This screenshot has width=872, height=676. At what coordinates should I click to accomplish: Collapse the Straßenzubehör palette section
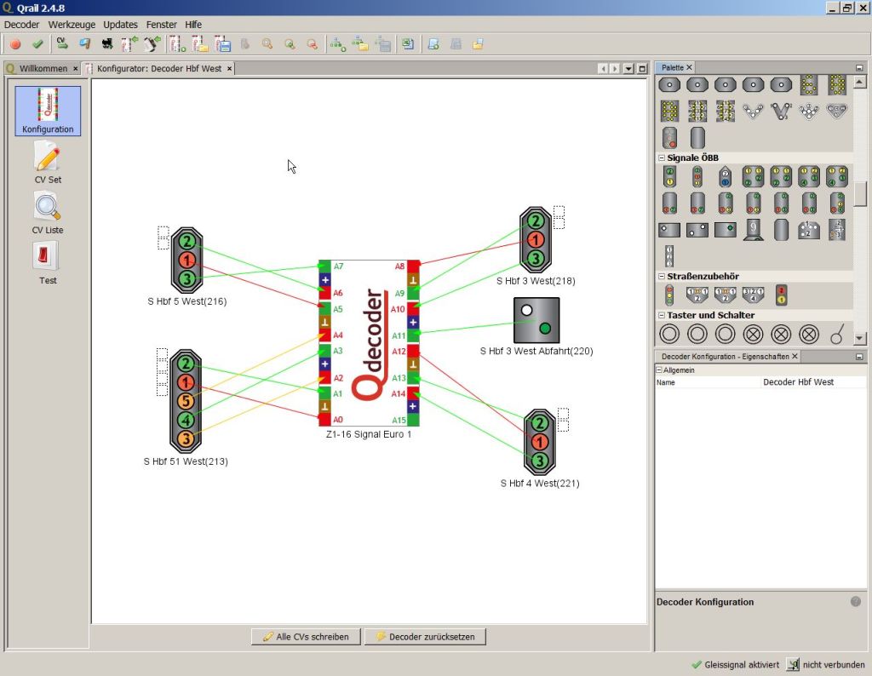[x=661, y=277]
